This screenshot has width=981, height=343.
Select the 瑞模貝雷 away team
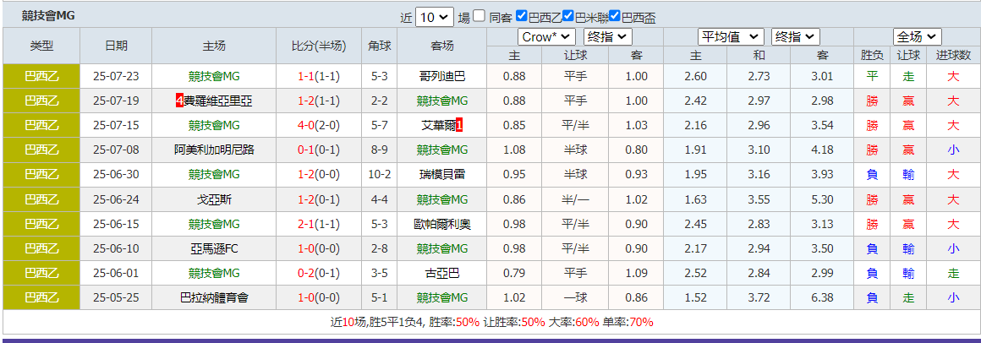pos(442,174)
